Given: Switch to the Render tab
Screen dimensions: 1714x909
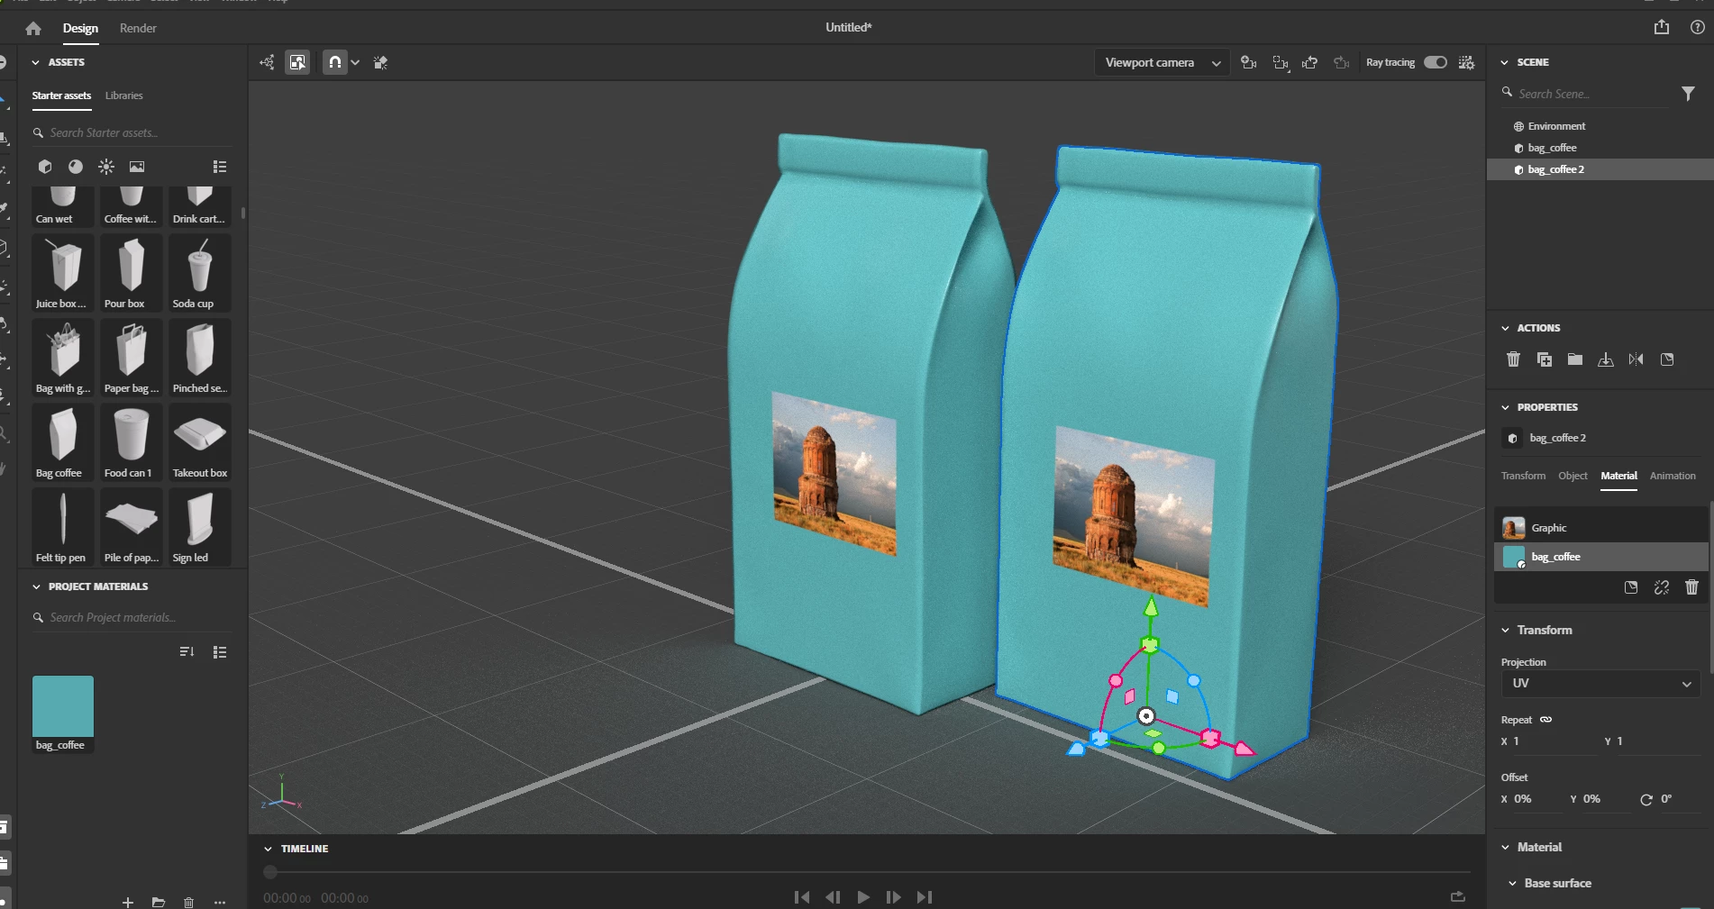Looking at the screenshot, I should coord(138,28).
